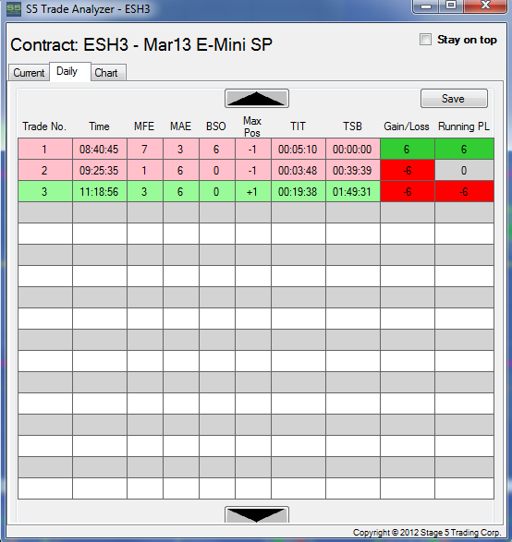Click the MFE column header
The image size is (512, 542).
tap(144, 126)
